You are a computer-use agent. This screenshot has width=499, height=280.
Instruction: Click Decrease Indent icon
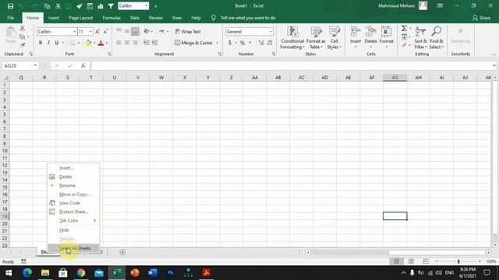[146, 43]
